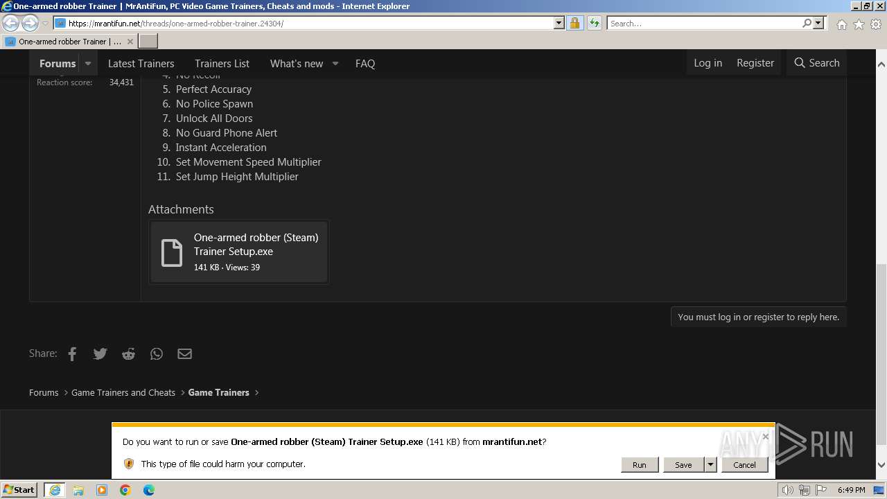The width and height of the screenshot is (887, 499).
Task: Click the browser Back arrow button
Action: (x=11, y=24)
